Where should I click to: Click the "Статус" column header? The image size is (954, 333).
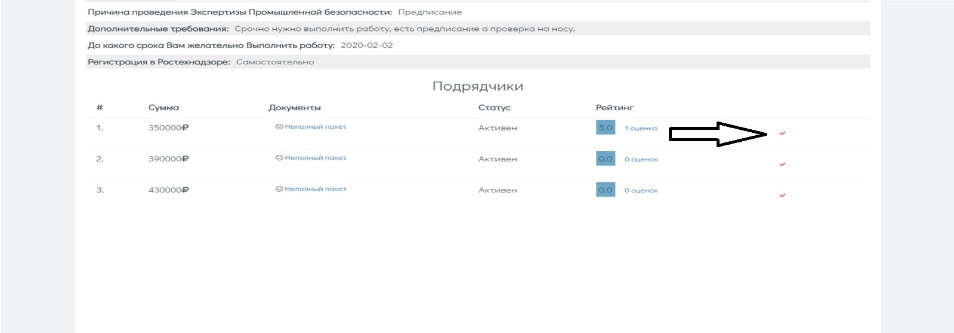pyautogui.click(x=494, y=108)
